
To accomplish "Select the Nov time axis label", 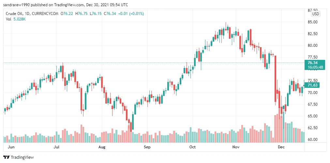I will [x=236, y=147].
